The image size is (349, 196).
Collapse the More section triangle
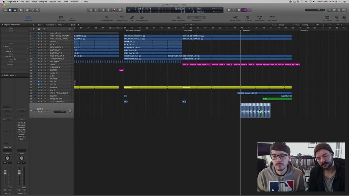(4, 46)
